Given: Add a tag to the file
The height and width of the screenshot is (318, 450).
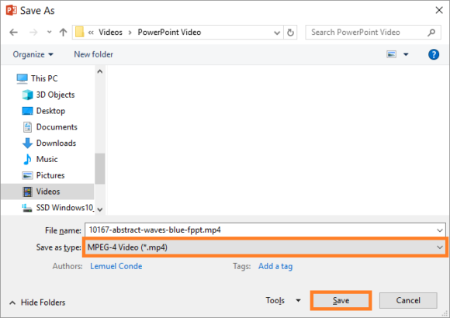Looking at the screenshot, I should click(x=275, y=266).
